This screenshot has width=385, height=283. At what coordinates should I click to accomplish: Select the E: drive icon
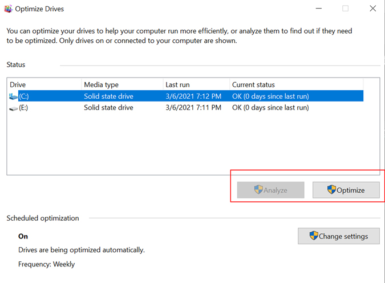pos(13,108)
